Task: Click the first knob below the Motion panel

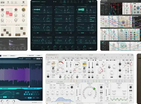Action: tap(2, 101)
